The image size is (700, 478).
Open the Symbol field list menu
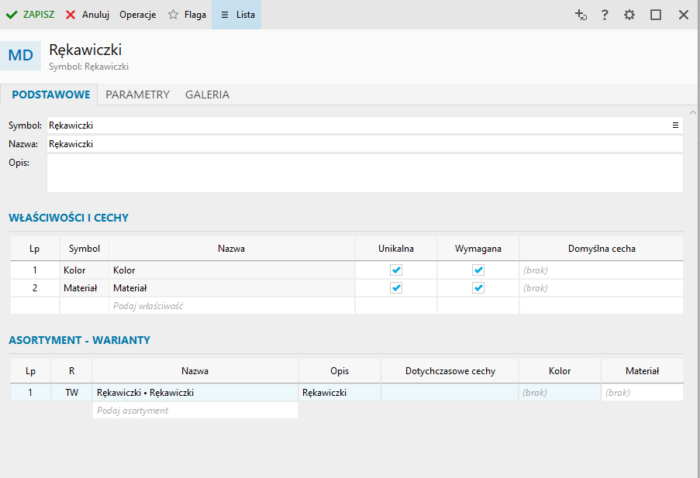(675, 125)
